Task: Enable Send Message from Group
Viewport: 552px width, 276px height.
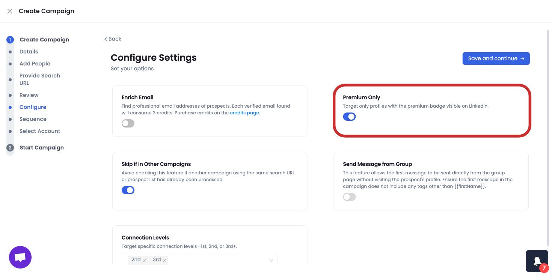Action: coord(349,197)
